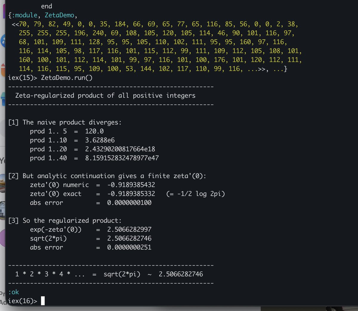
Task: Click "1 * 2 * 3 * 4 * ..." expression
Action: point(50,274)
